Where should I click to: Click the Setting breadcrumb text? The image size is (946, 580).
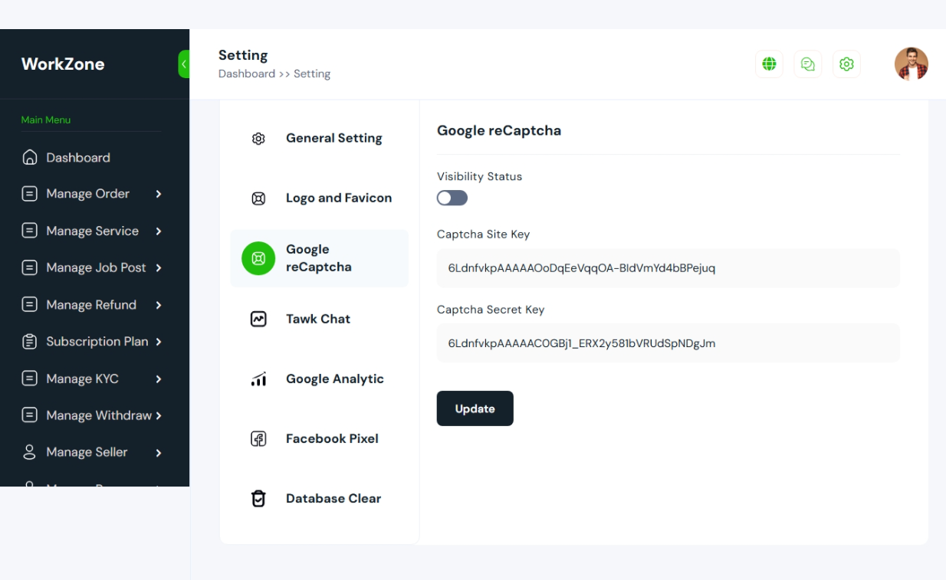coord(312,74)
